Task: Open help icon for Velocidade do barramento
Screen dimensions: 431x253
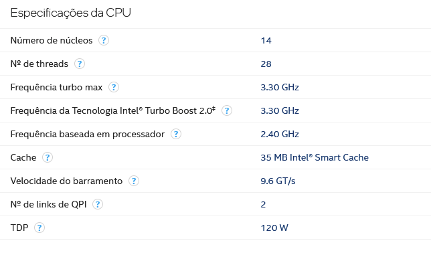Action: click(134, 181)
